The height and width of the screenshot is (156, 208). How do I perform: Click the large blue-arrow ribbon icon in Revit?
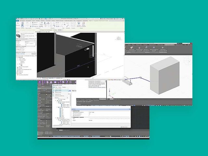(79, 23)
